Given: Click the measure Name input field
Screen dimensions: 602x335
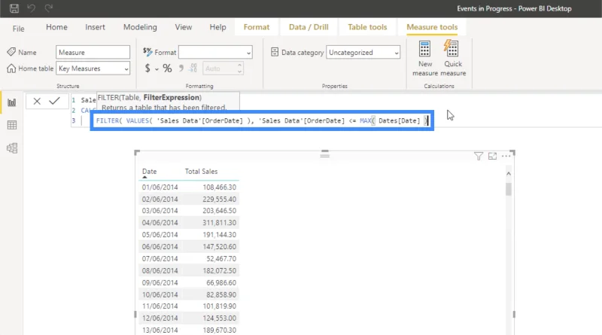Looking at the screenshot, I should click(93, 52).
